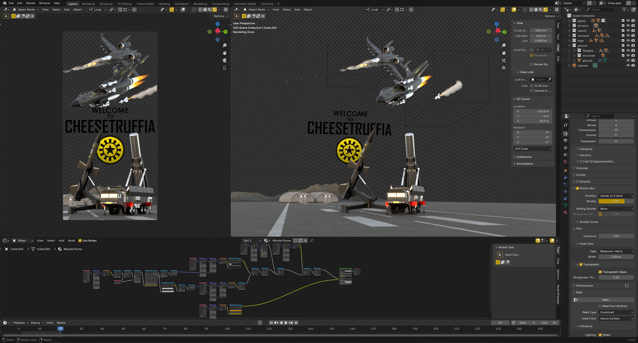Hide gypsy collection with eye icon

(x=628, y=21)
